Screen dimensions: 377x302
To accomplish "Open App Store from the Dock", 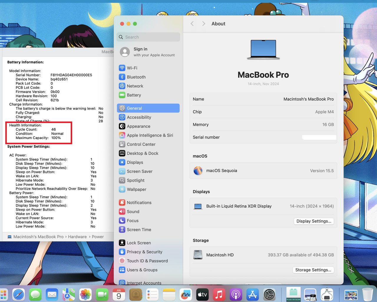I will coord(253,294).
